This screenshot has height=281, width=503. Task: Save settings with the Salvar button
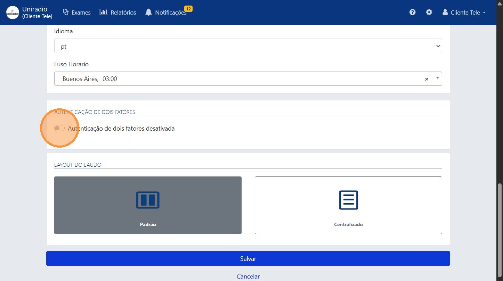248,258
